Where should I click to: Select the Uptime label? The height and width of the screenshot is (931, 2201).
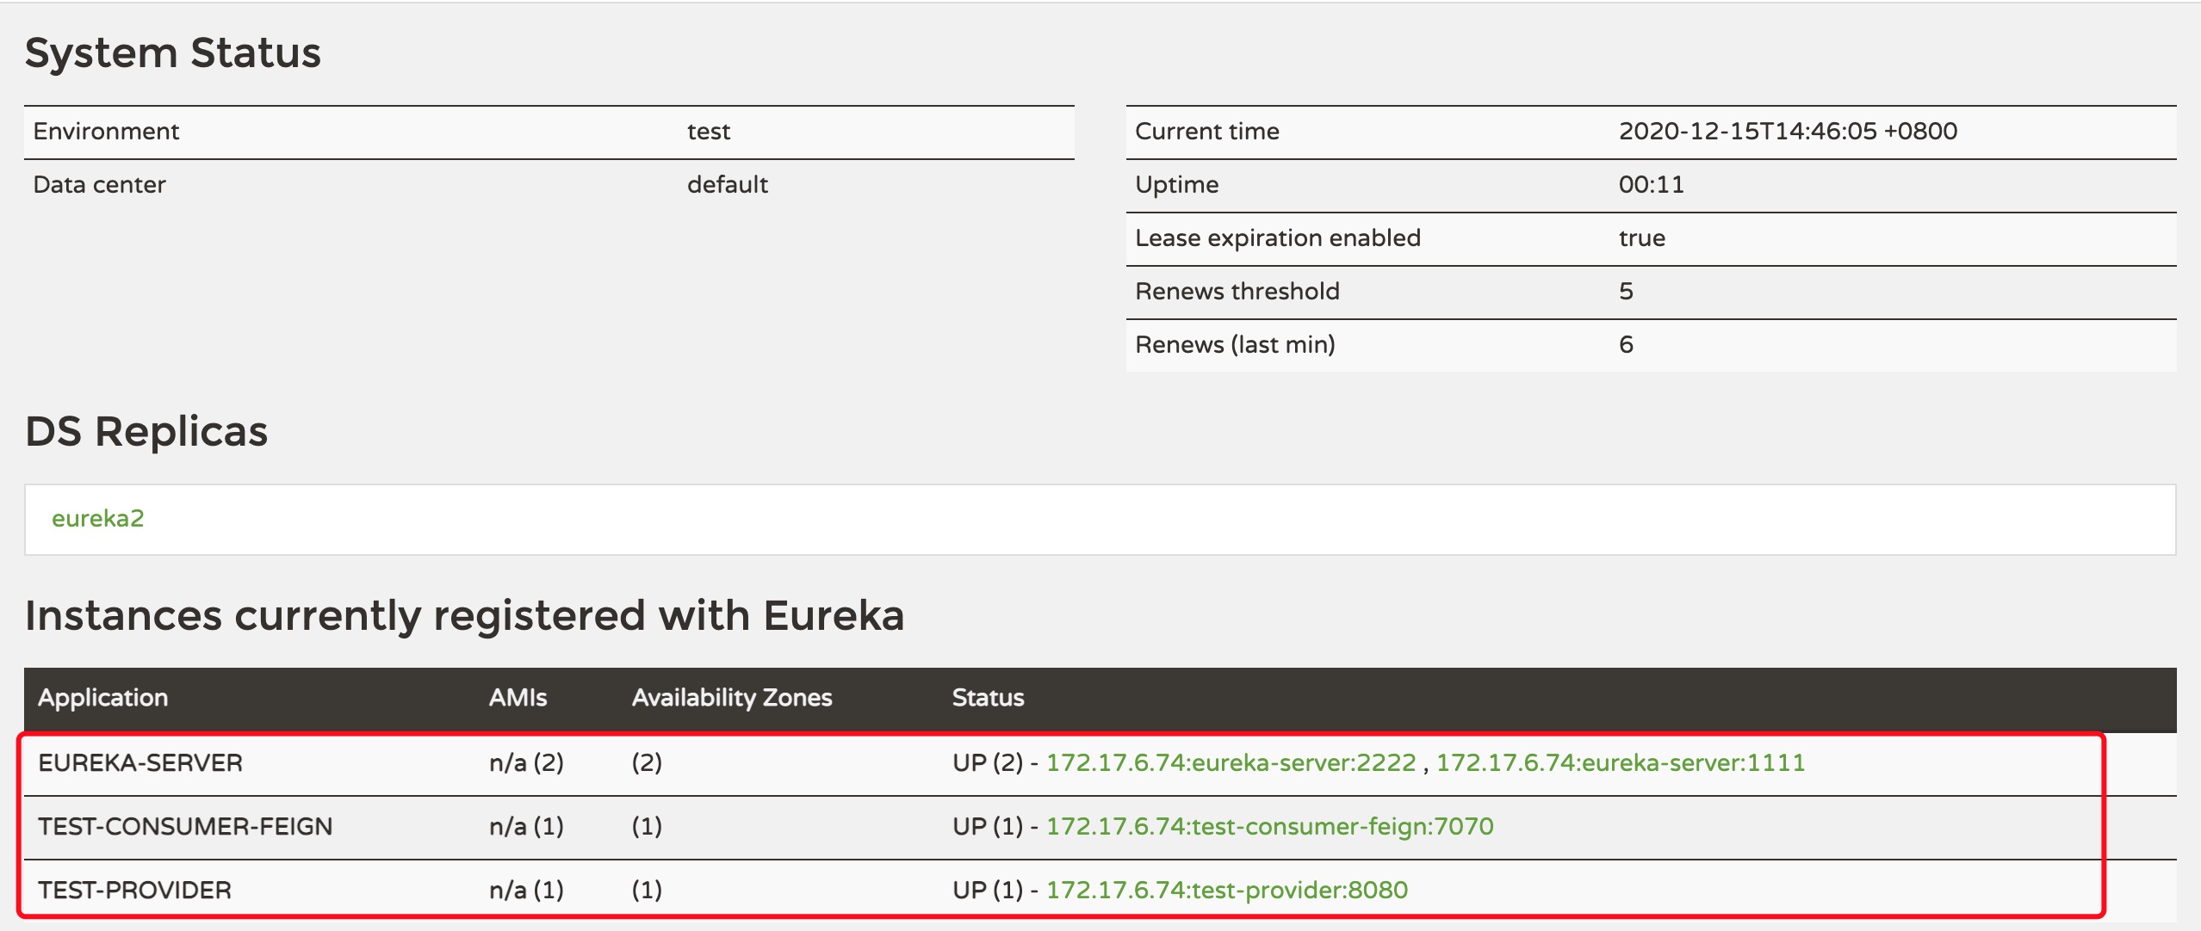click(x=1176, y=184)
